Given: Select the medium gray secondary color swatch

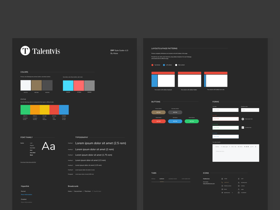Looking at the screenshot, I should click(x=90, y=85).
